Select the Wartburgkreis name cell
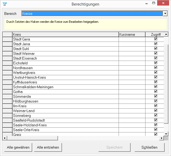Viewport: 171px width, 156px height. 65,73
